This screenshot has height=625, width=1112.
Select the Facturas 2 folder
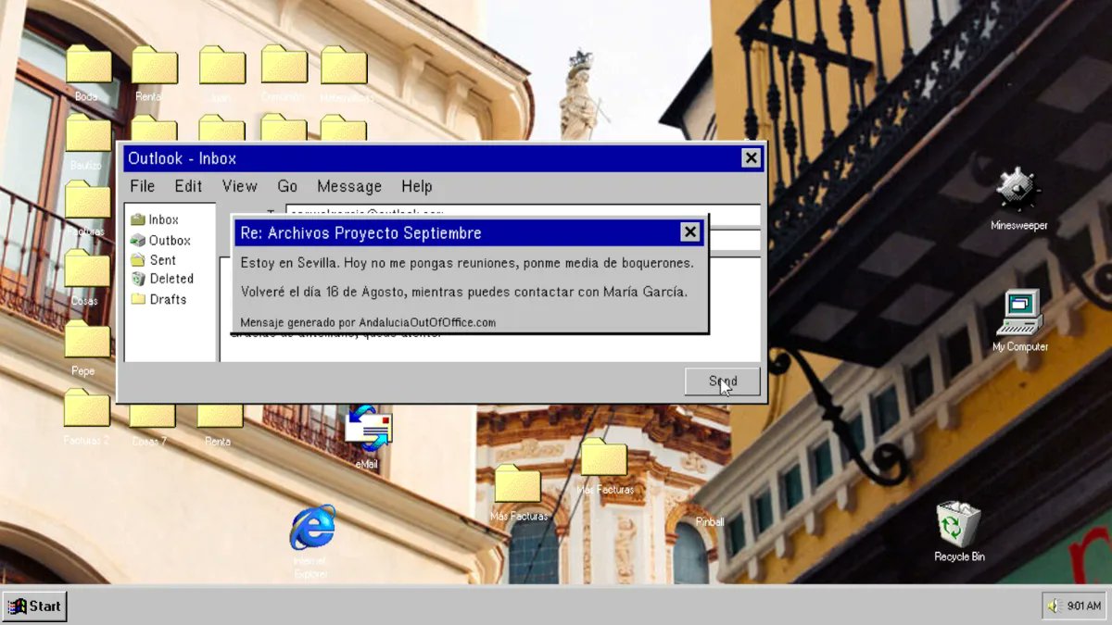pyautogui.click(x=86, y=417)
